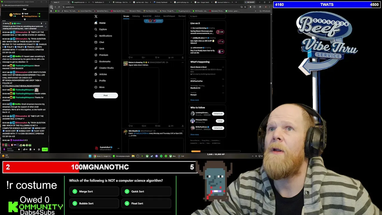Repost the Nature is Amazing jaguar post
This screenshot has width=382, height=215.
click(144, 126)
